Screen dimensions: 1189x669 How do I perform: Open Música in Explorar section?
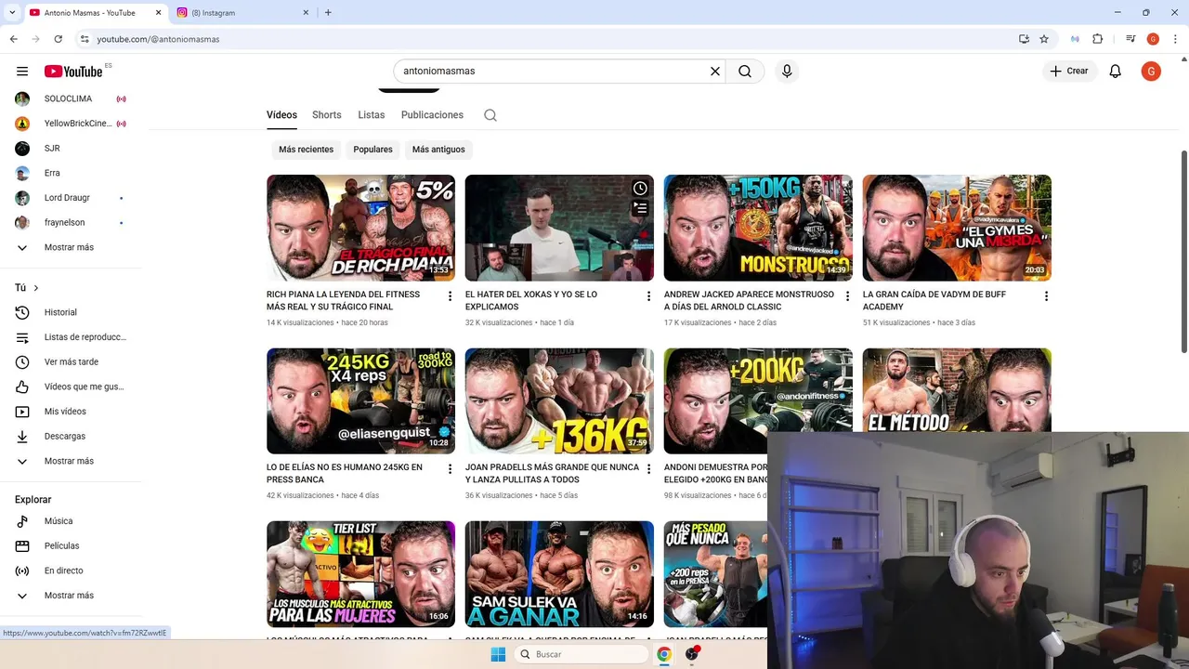(71, 521)
